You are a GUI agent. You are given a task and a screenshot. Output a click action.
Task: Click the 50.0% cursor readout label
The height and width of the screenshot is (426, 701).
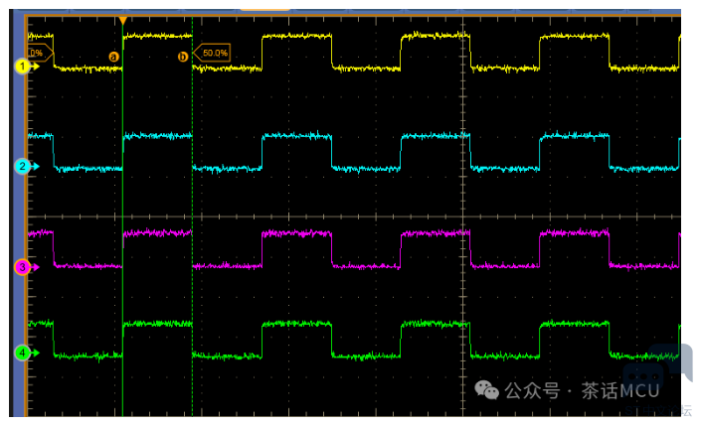click(214, 53)
